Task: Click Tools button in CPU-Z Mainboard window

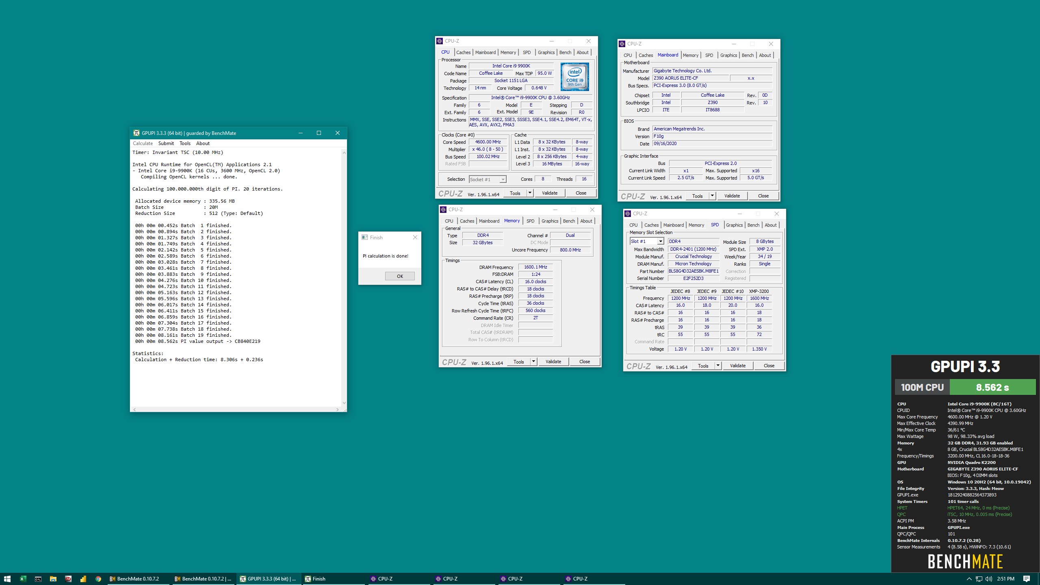Action: [x=698, y=196]
